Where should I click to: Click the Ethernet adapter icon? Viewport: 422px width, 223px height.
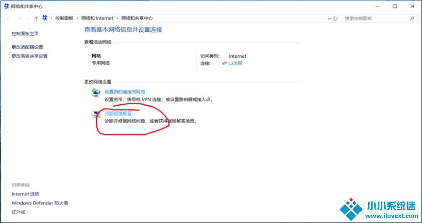point(224,63)
